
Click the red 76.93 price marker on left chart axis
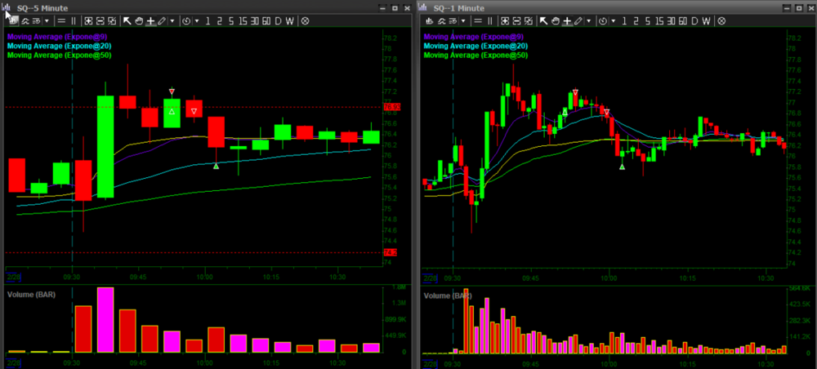(391, 107)
